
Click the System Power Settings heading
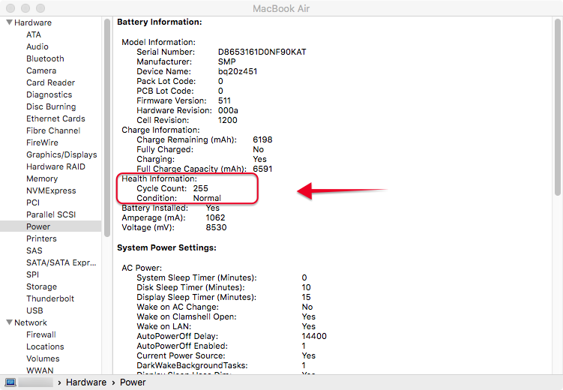[166, 247]
